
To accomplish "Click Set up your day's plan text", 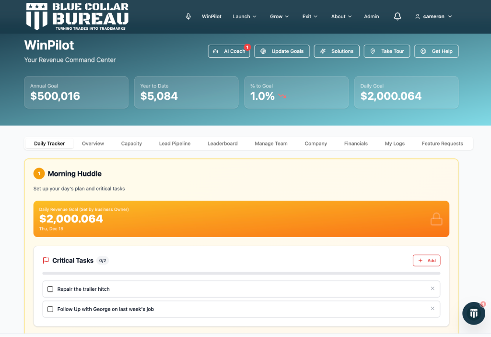I will (x=79, y=189).
